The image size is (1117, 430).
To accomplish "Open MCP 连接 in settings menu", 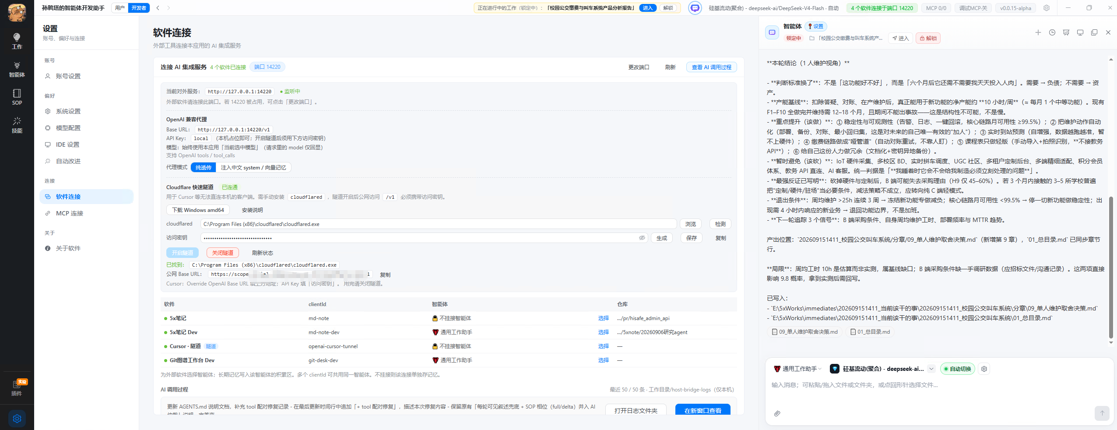I will click(86, 213).
